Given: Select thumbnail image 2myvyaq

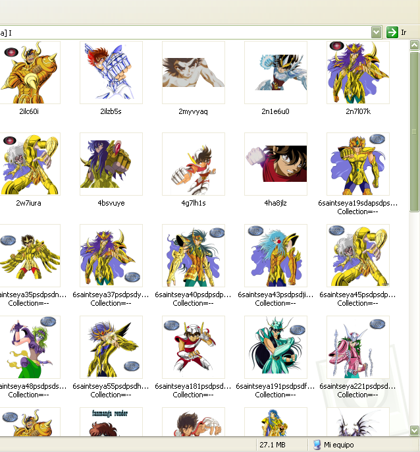Looking at the screenshot, I should tap(194, 72).
